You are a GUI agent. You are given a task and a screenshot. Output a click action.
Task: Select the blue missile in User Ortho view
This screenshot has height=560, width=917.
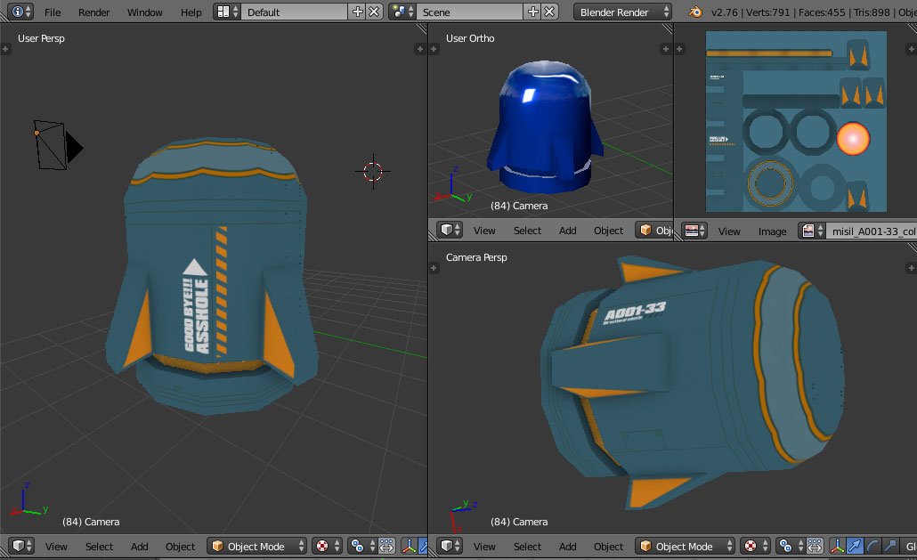pyautogui.click(x=545, y=127)
